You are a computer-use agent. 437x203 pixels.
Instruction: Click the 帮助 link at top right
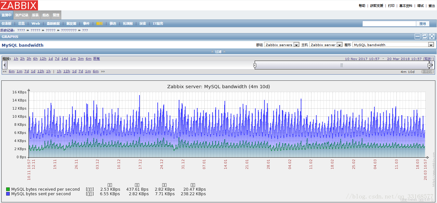click(x=362, y=6)
